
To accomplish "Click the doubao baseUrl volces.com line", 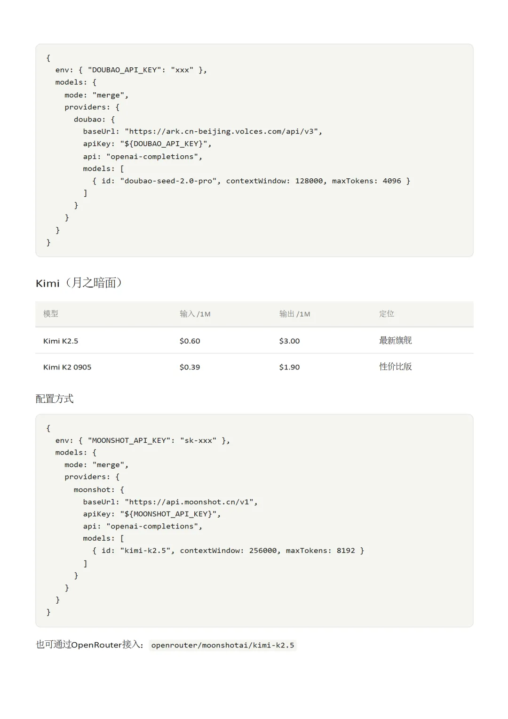I will pos(203,132).
